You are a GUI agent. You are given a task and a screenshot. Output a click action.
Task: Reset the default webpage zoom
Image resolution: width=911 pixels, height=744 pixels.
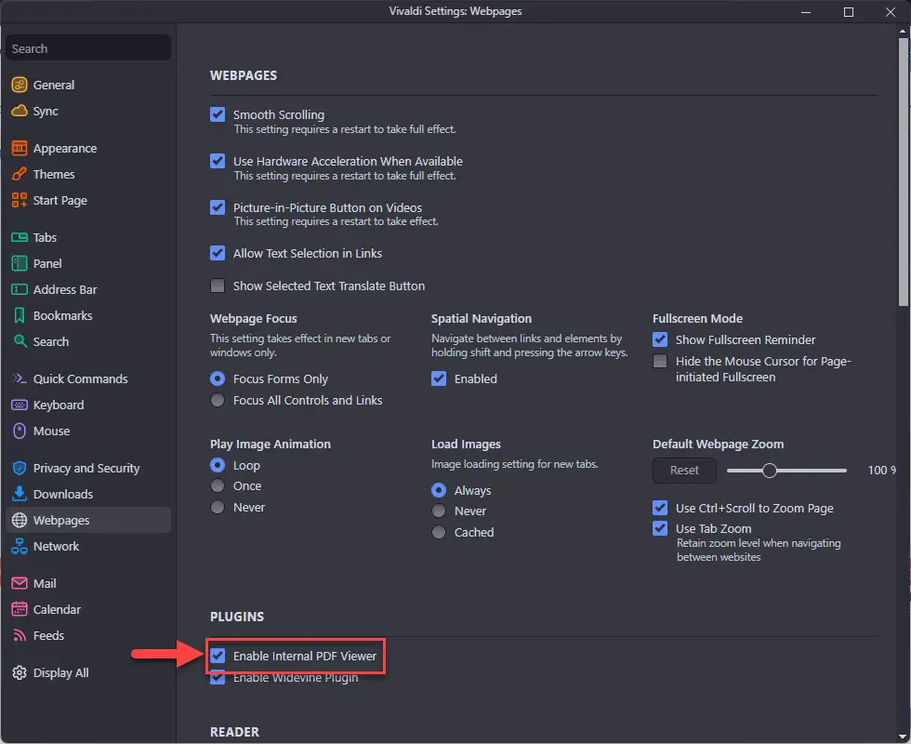pos(684,471)
